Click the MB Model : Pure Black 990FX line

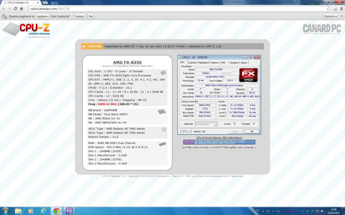(x=108, y=114)
